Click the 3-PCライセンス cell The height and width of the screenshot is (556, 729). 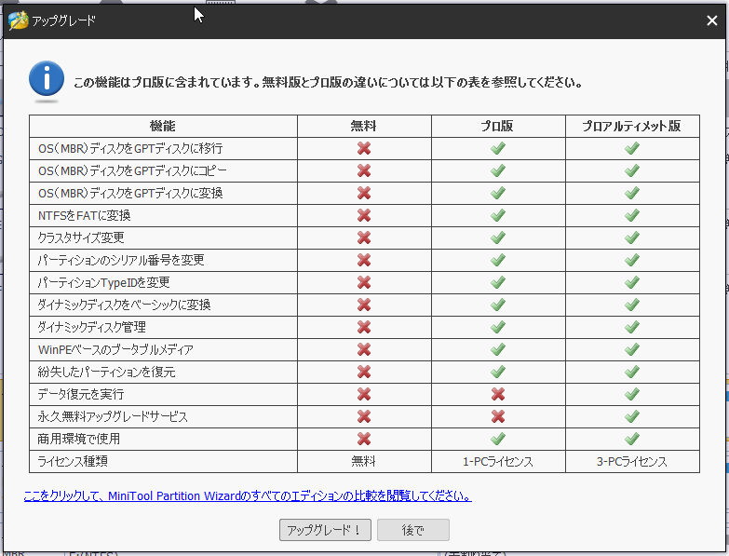tap(632, 461)
